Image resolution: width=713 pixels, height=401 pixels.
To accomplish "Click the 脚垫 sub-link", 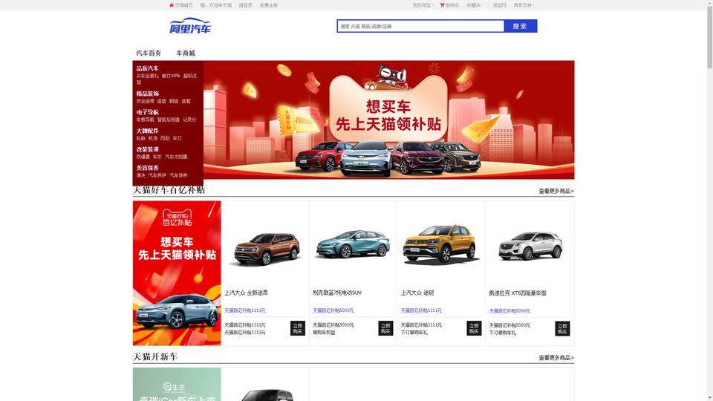I will (x=174, y=102).
